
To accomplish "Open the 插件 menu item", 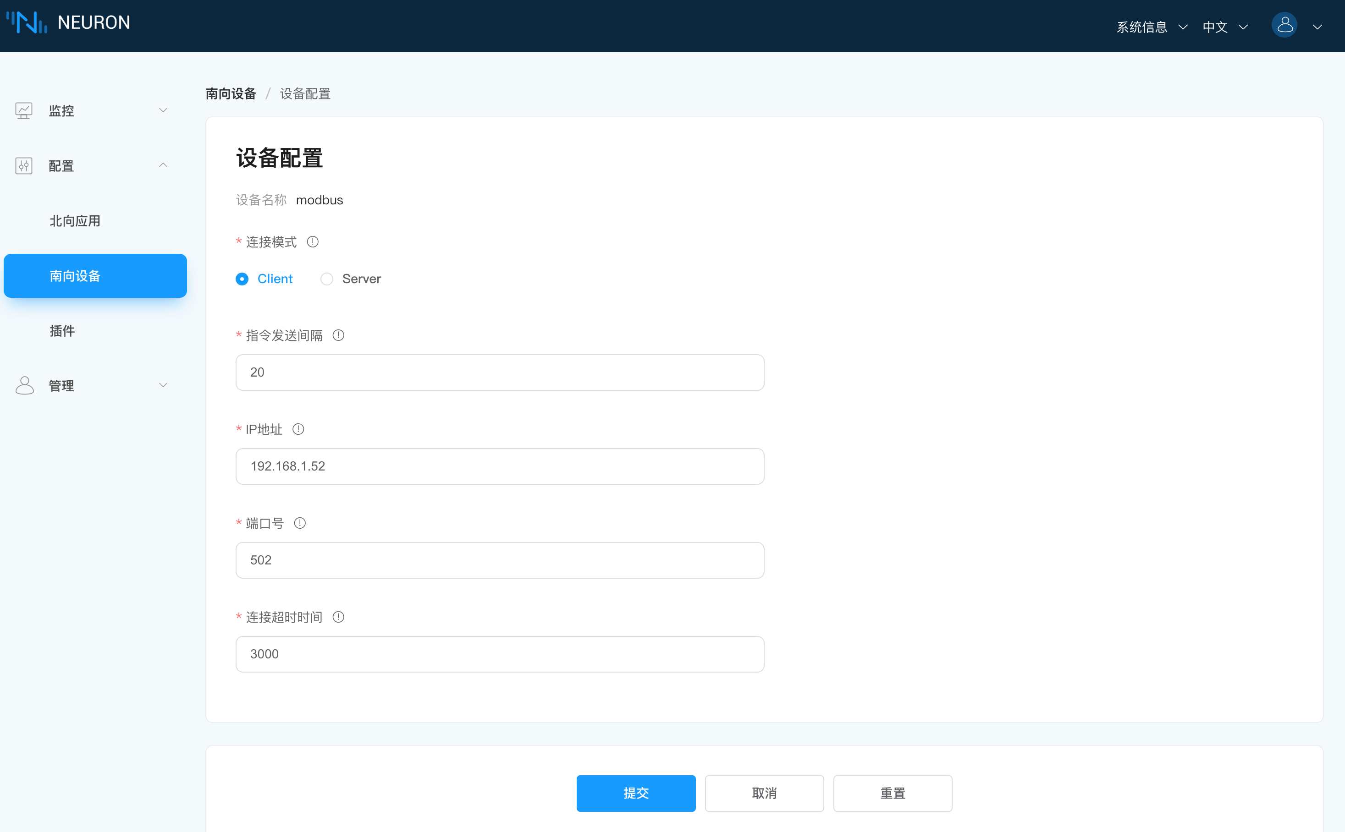I will tap(62, 331).
